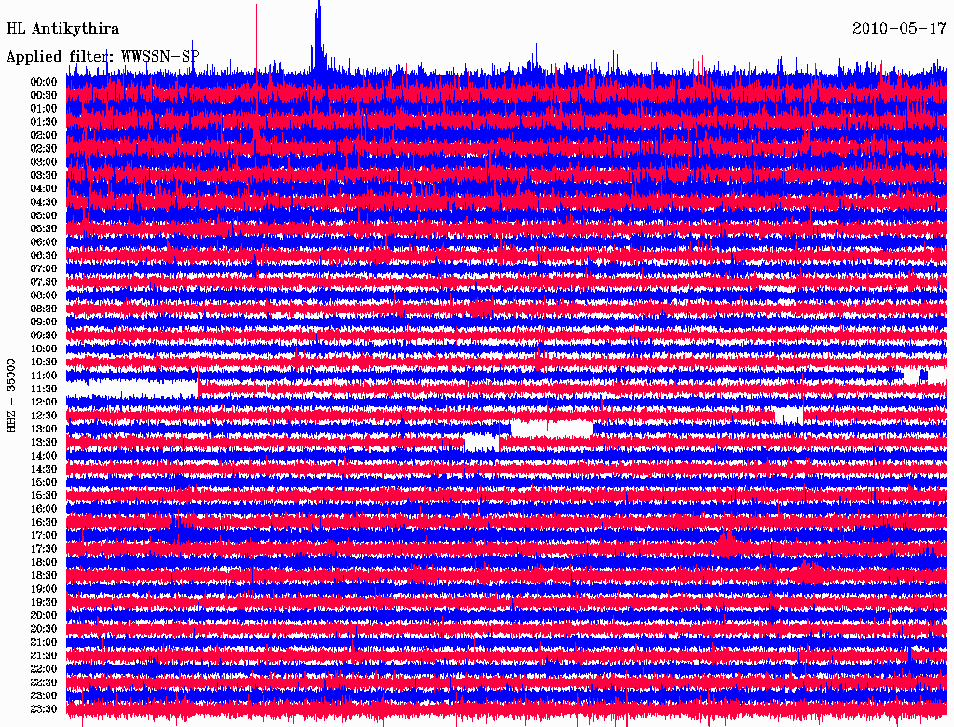
Task: Click the 19:00 time label
Action: [x=44, y=589]
